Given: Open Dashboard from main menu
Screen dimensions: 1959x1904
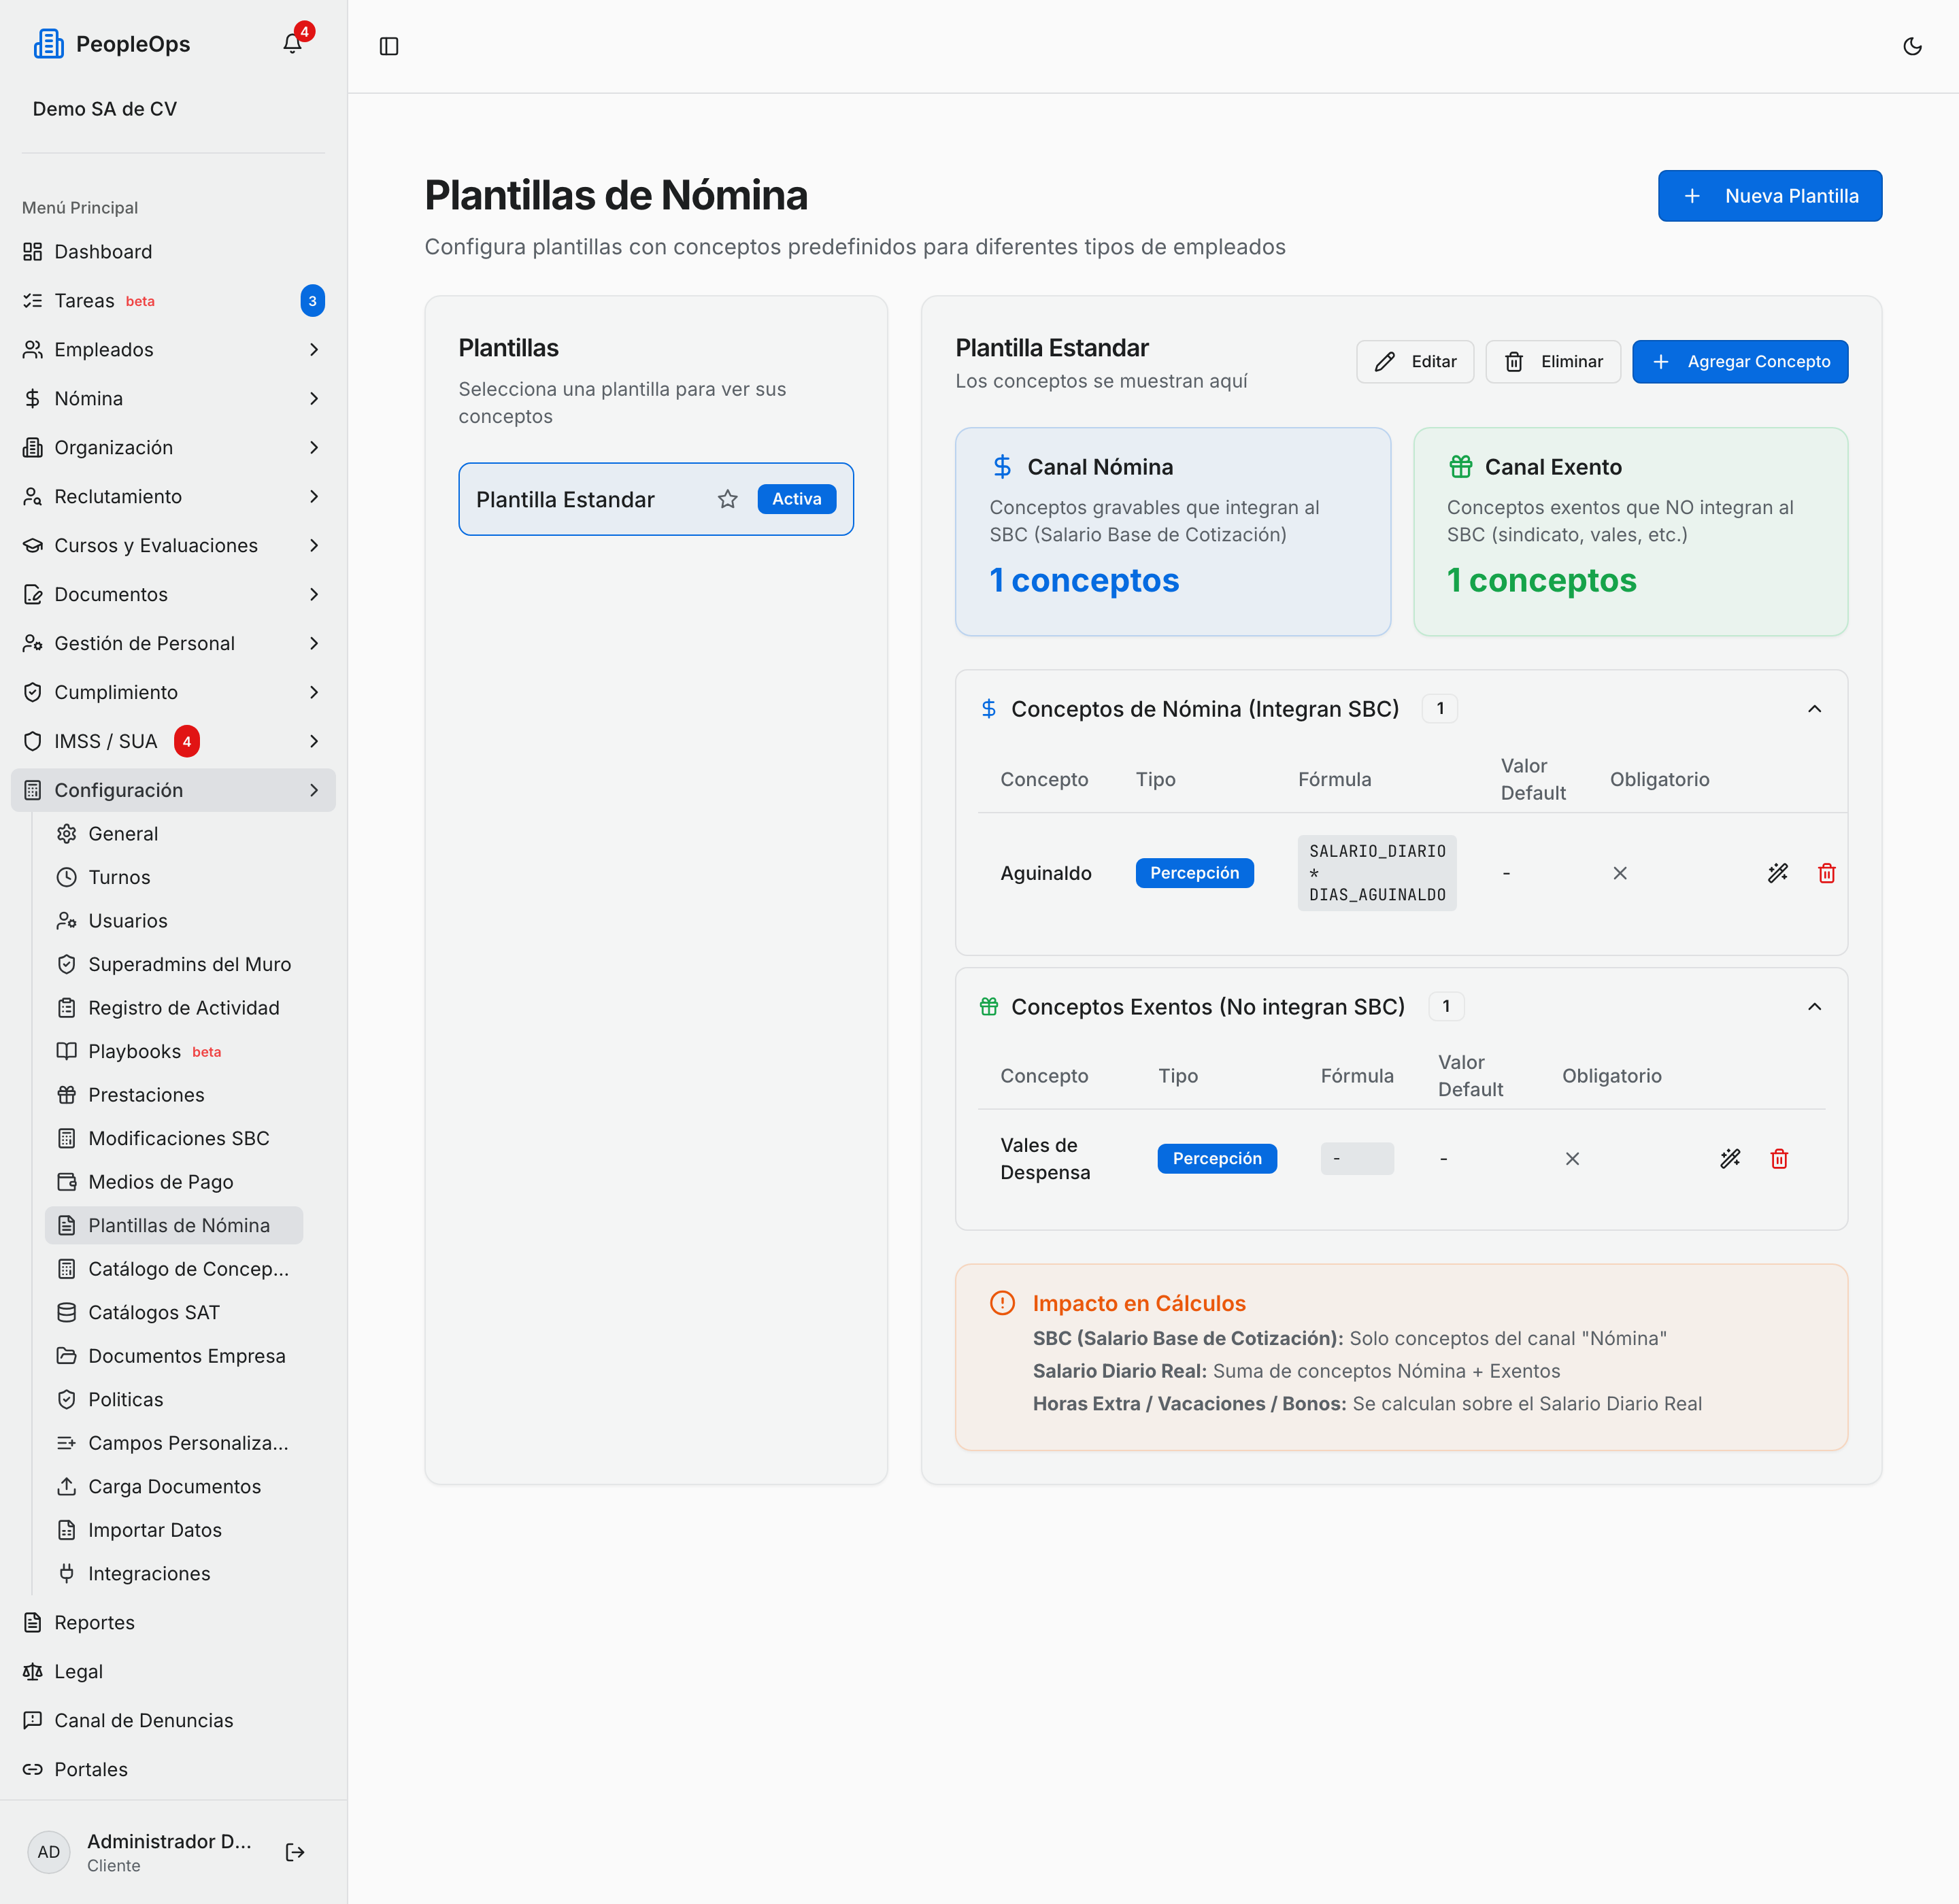Looking at the screenshot, I should tap(173, 251).
